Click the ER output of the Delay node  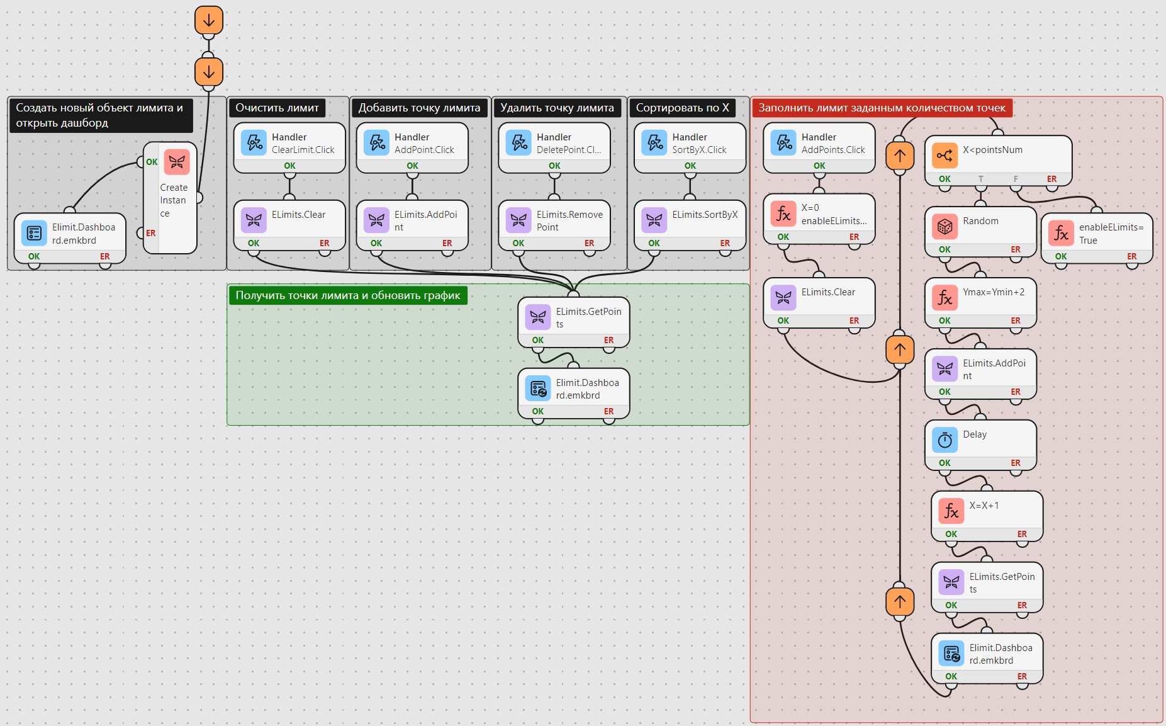[1015, 463]
